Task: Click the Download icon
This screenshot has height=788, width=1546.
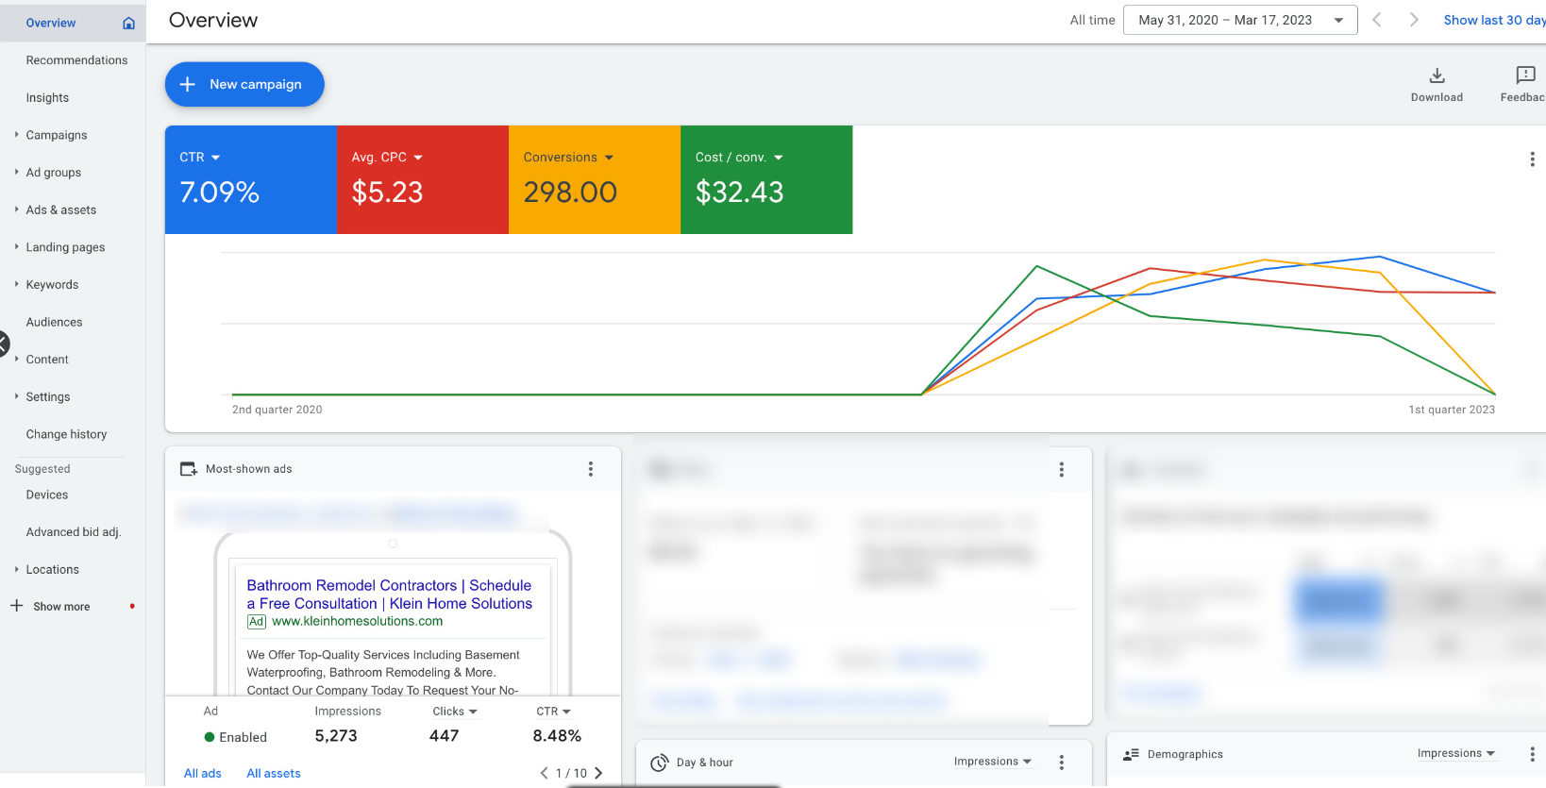Action: tap(1437, 76)
